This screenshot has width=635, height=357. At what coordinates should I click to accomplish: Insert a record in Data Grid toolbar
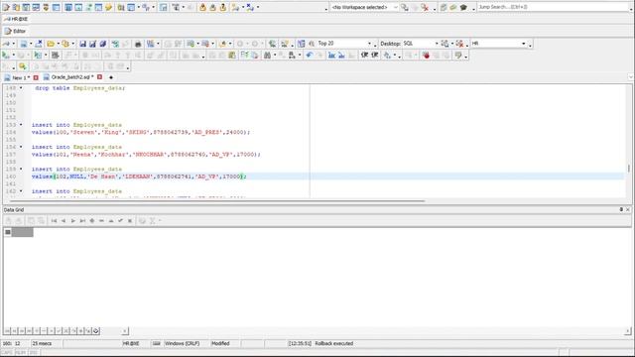[92, 221]
